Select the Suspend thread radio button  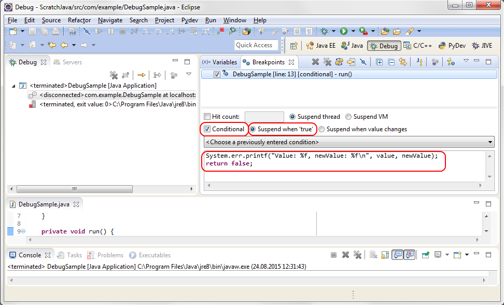[x=292, y=117]
